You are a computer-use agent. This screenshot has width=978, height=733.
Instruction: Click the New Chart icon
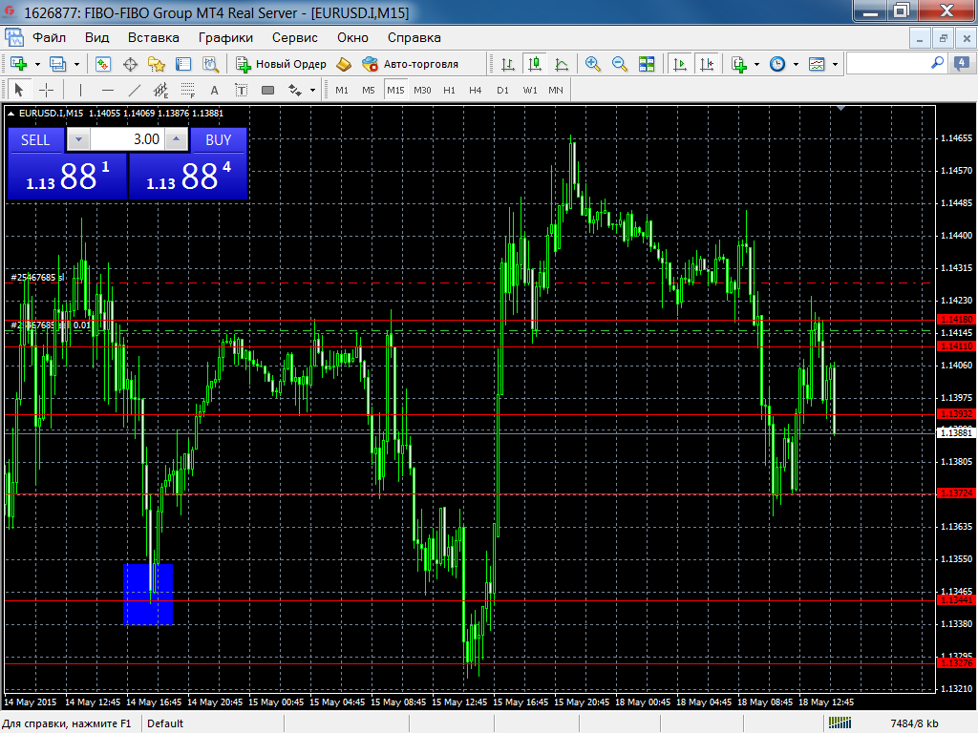coord(19,64)
